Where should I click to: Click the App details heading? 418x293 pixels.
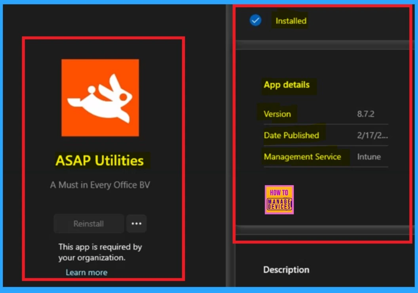click(x=287, y=85)
